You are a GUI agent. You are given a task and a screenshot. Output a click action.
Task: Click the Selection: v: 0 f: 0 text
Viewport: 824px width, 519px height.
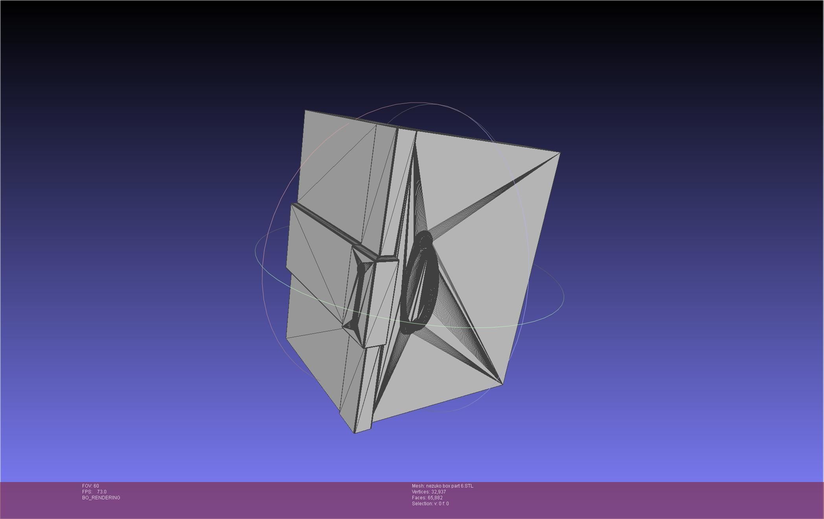point(430,504)
